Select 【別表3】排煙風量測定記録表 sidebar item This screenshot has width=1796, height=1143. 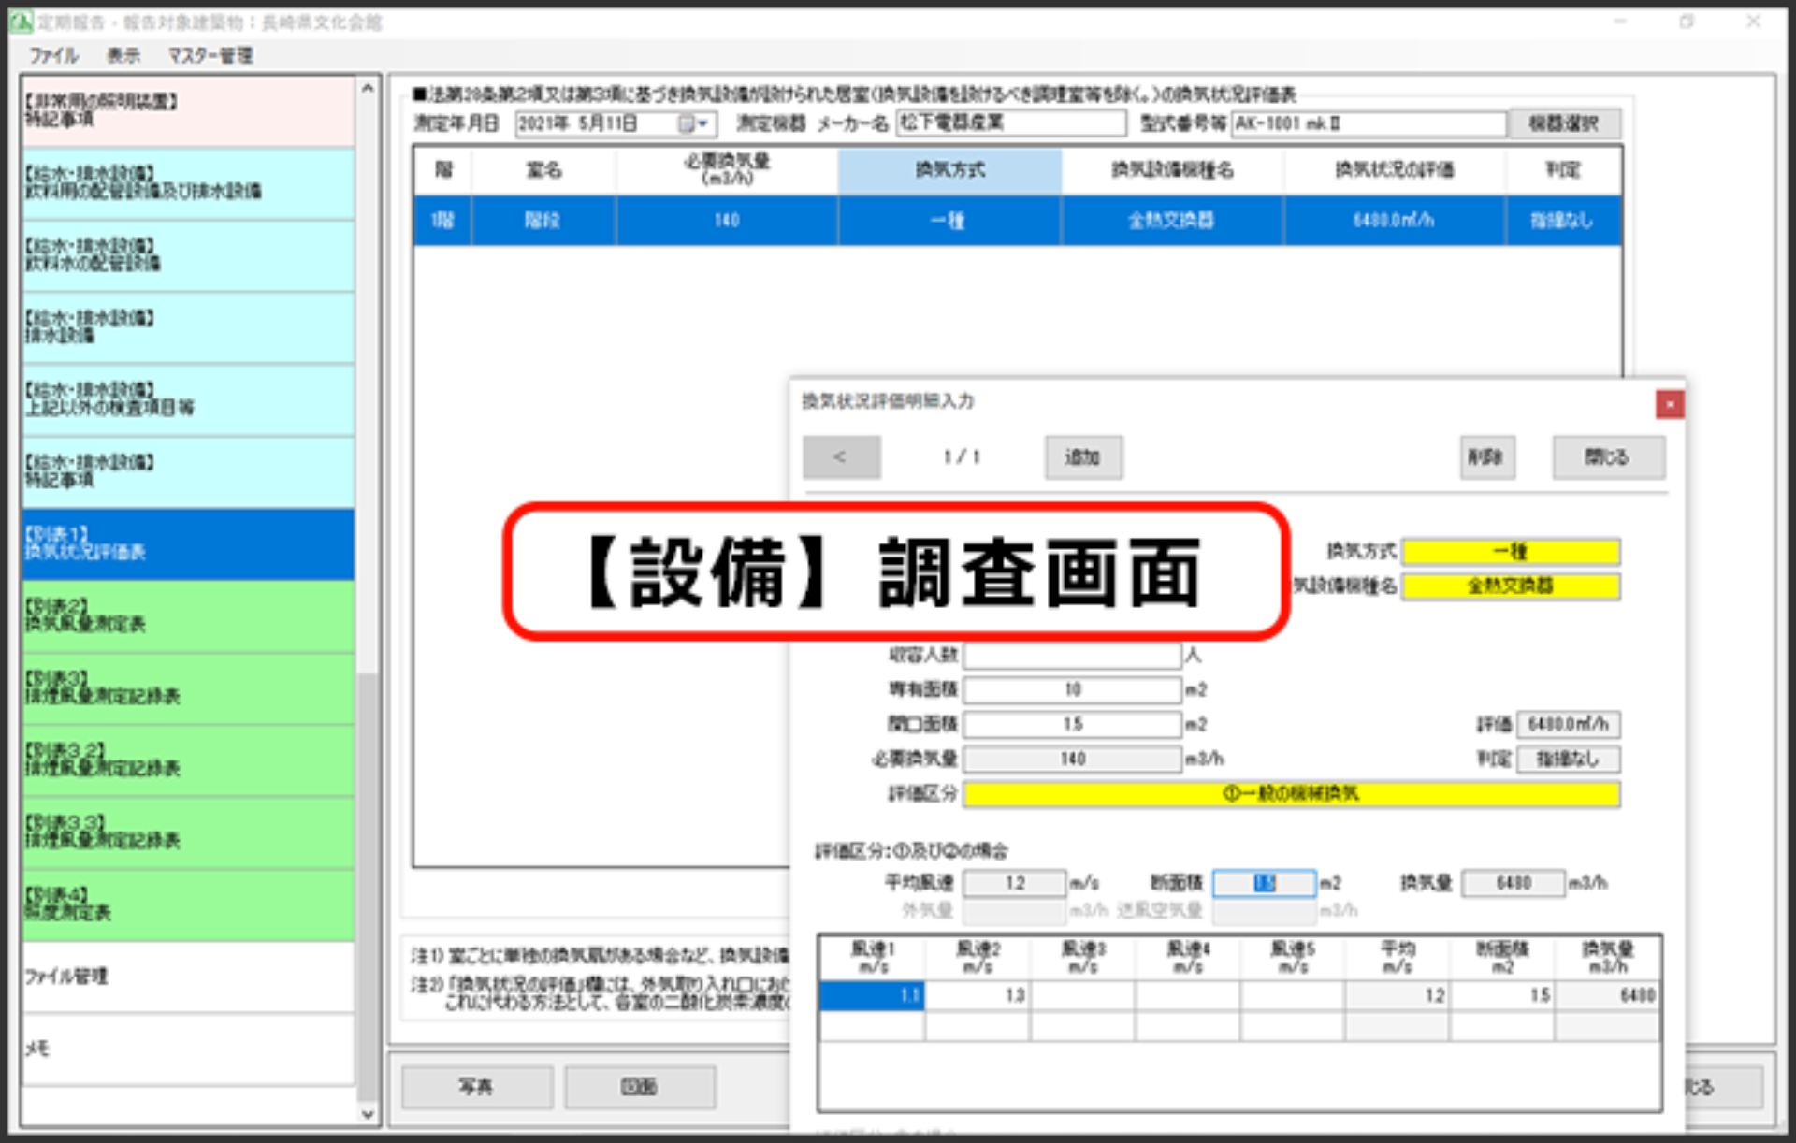(x=188, y=687)
